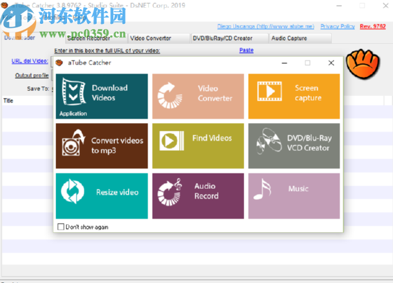Click the Output profile label link
The image size is (393, 283).
(x=32, y=75)
